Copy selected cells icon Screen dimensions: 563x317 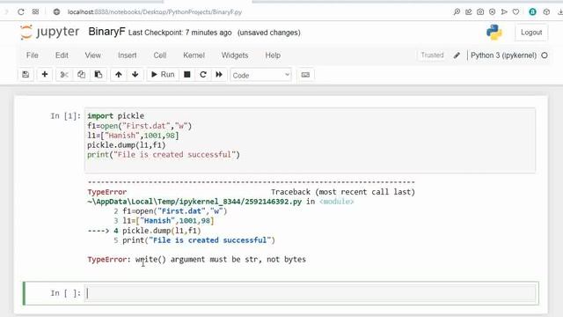pos(81,74)
